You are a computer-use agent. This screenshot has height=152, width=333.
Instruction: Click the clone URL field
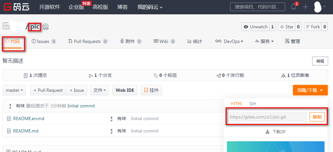point(267,117)
